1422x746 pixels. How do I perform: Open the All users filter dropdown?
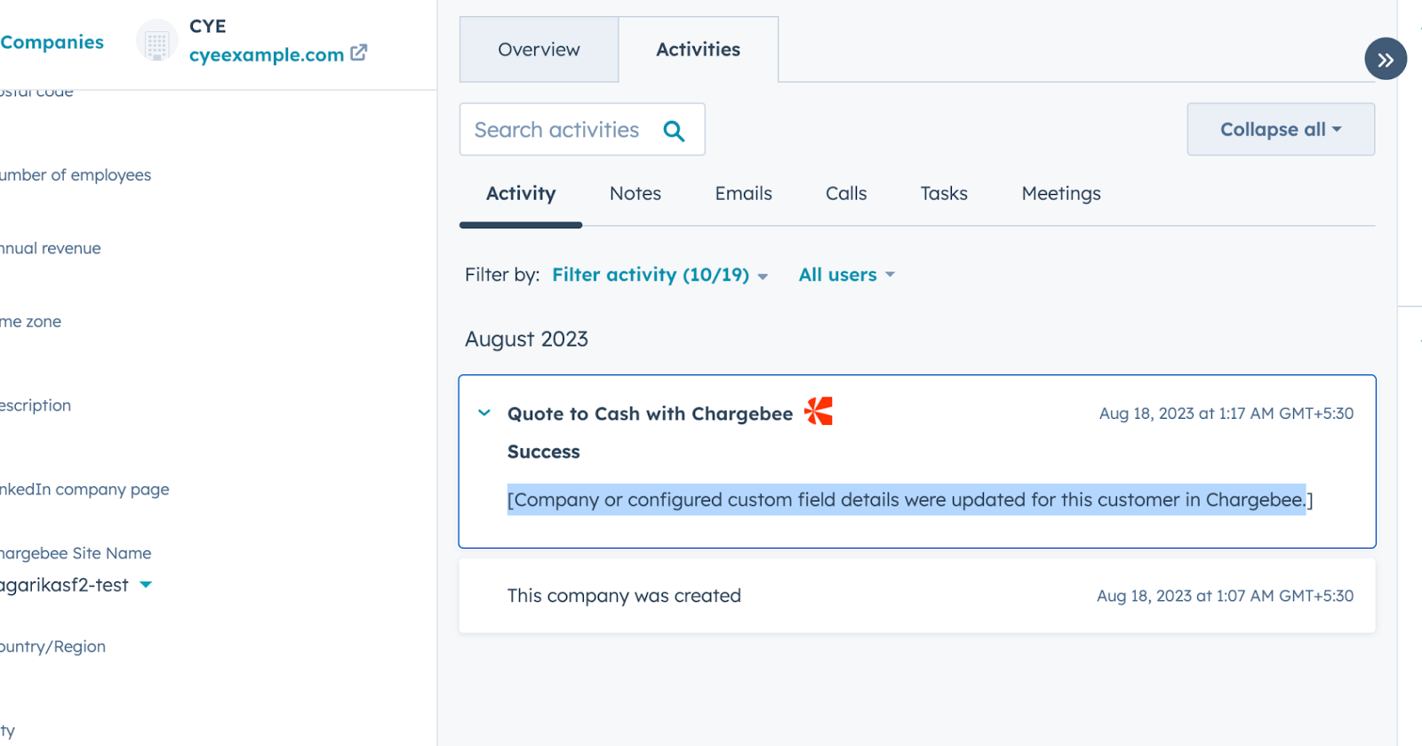click(846, 275)
